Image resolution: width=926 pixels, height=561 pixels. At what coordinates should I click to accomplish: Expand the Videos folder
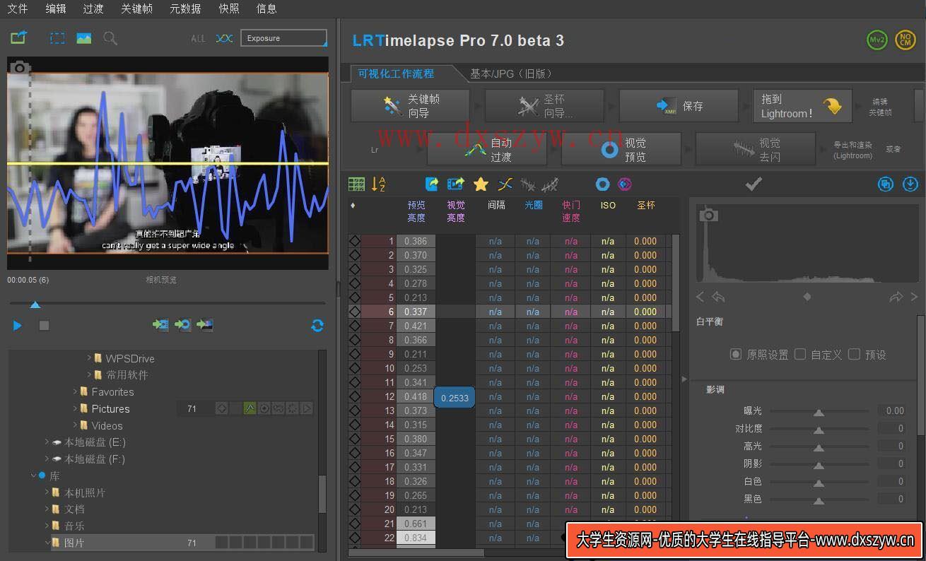75,425
